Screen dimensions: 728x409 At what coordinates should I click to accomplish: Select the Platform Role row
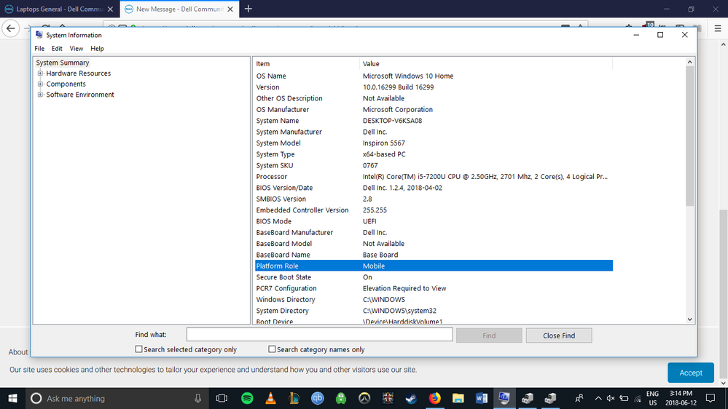[434, 266]
